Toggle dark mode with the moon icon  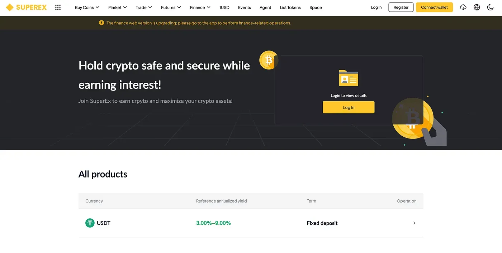(490, 7)
